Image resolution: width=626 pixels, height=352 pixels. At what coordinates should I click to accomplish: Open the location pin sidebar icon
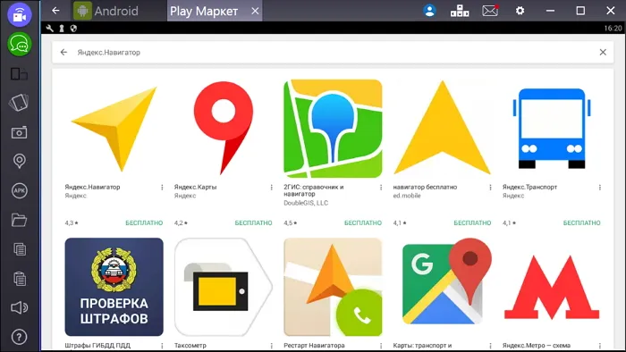pos(19,161)
